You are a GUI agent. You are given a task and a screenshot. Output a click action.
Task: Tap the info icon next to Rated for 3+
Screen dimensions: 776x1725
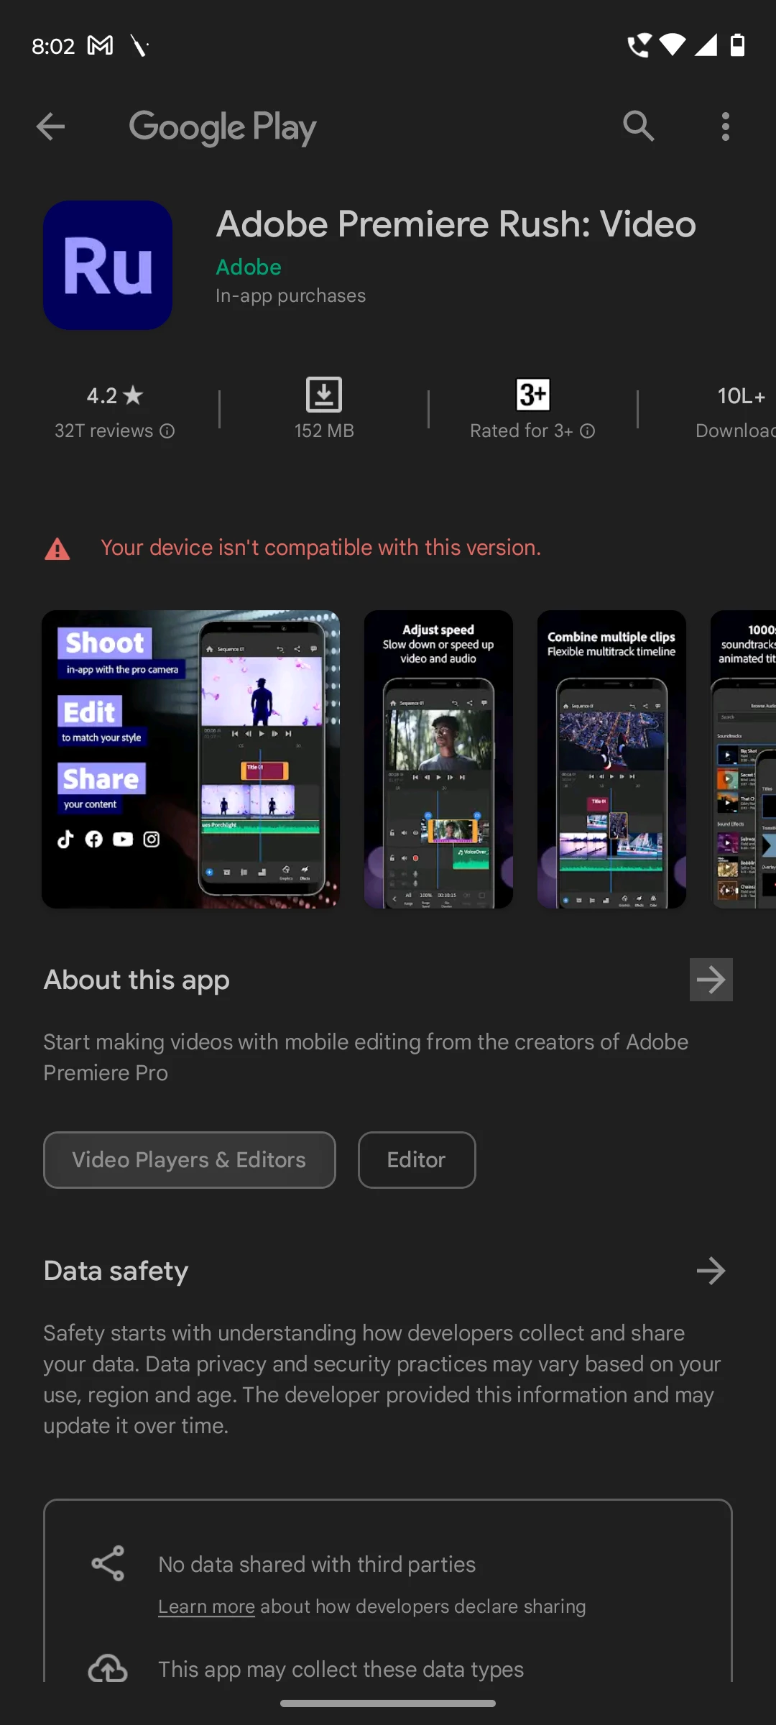(587, 431)
